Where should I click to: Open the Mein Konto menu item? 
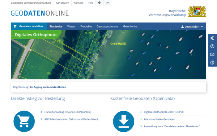coord(130,26)
